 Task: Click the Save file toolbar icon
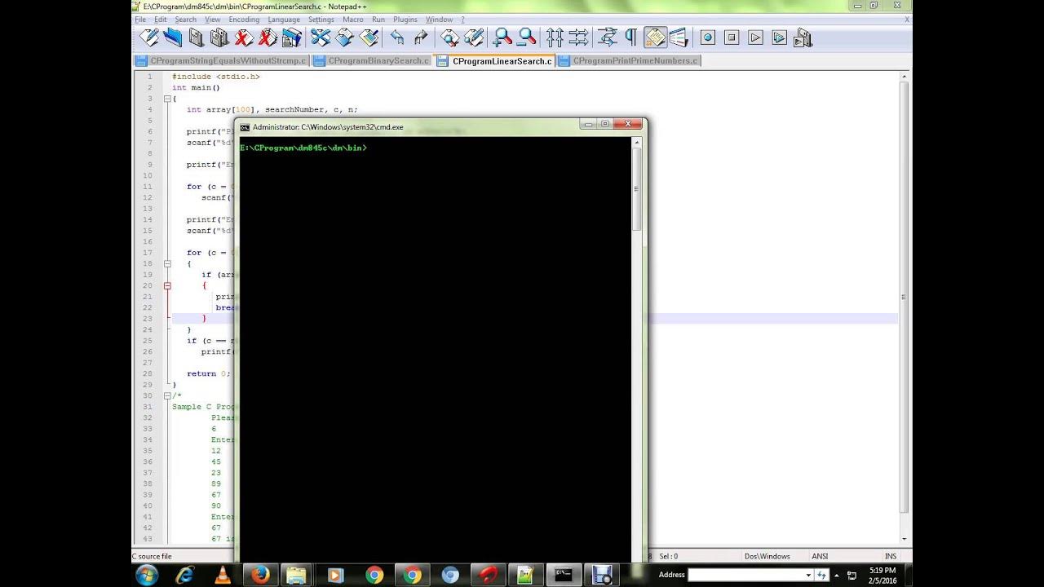tap(197, 38)
